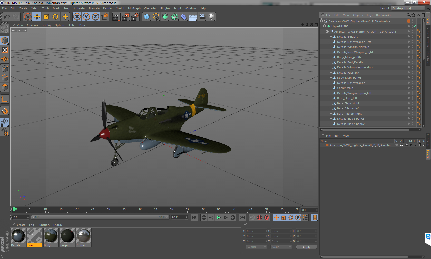The height and width of the screenshot is (259, 431).
Task: Select Points mode in left toolbar
Action: pyautogui.click(x=5, y=68)
